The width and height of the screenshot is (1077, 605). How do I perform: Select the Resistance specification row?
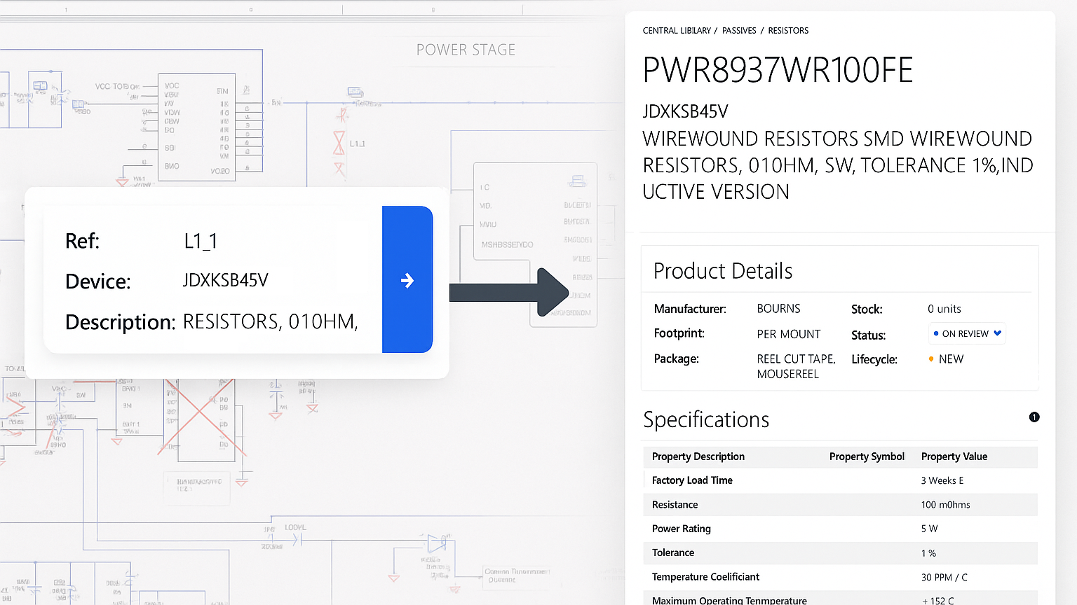point(840,505)
